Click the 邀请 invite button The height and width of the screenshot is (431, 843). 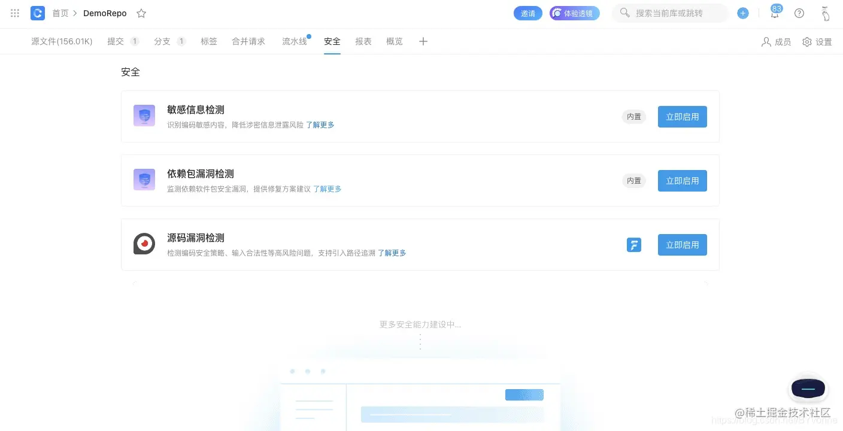click(x=527, y=13)
